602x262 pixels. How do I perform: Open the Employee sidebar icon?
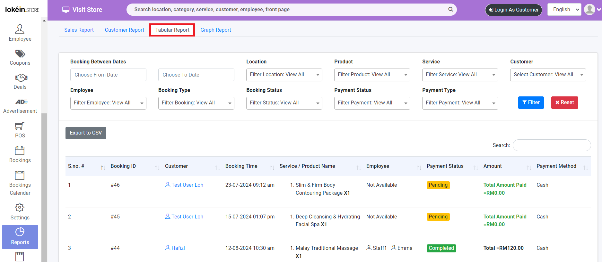(x=20, y=29)
